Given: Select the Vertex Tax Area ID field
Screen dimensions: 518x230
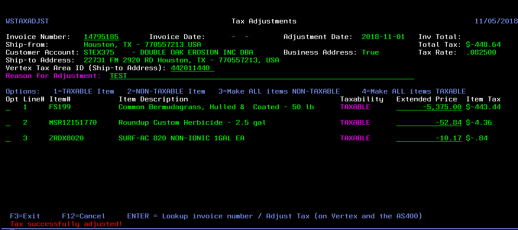Looking at the screenshot, I should point(192,68).
